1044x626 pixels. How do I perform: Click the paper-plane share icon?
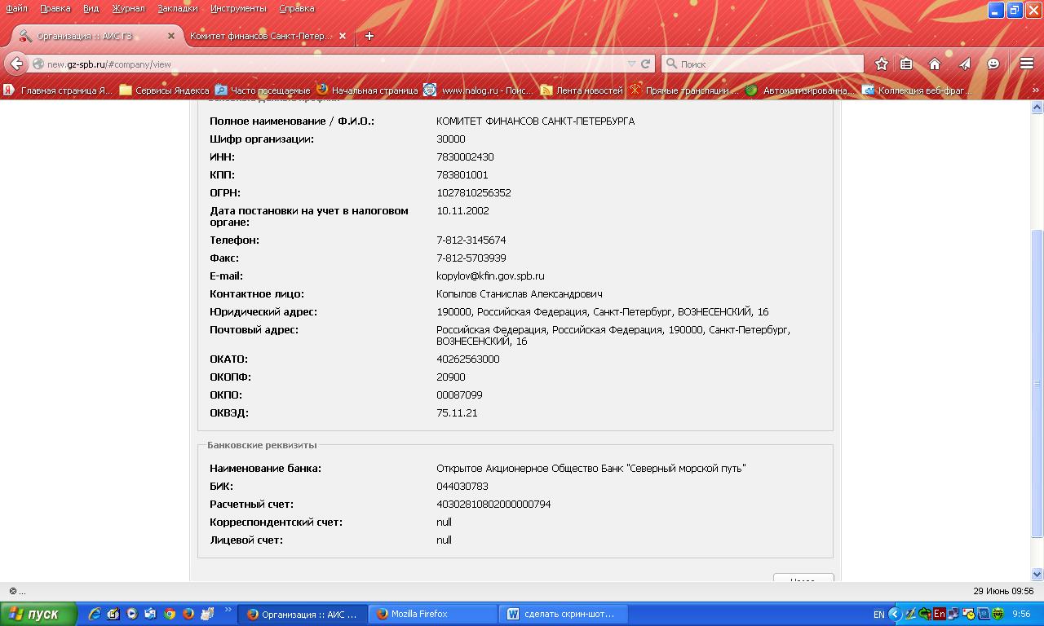[x=964, y=64]
